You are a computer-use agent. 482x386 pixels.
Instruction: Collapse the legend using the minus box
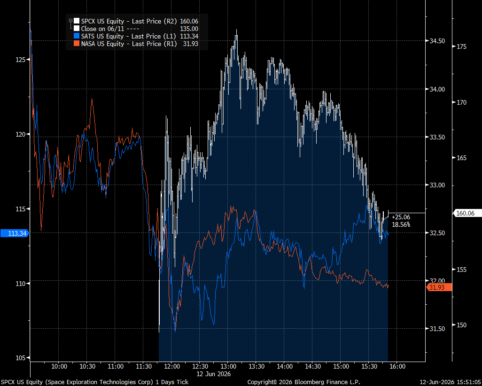click(x=70, y=21)
